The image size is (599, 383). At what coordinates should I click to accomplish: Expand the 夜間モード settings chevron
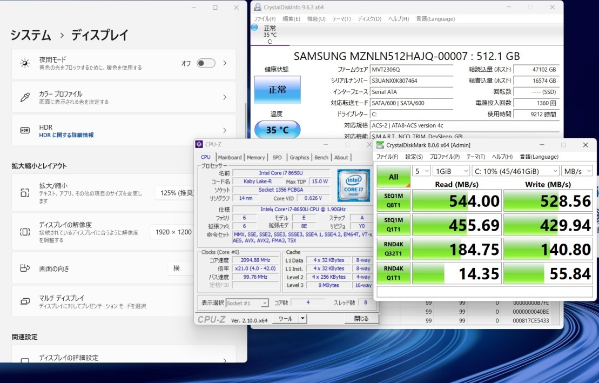(225, 63)
